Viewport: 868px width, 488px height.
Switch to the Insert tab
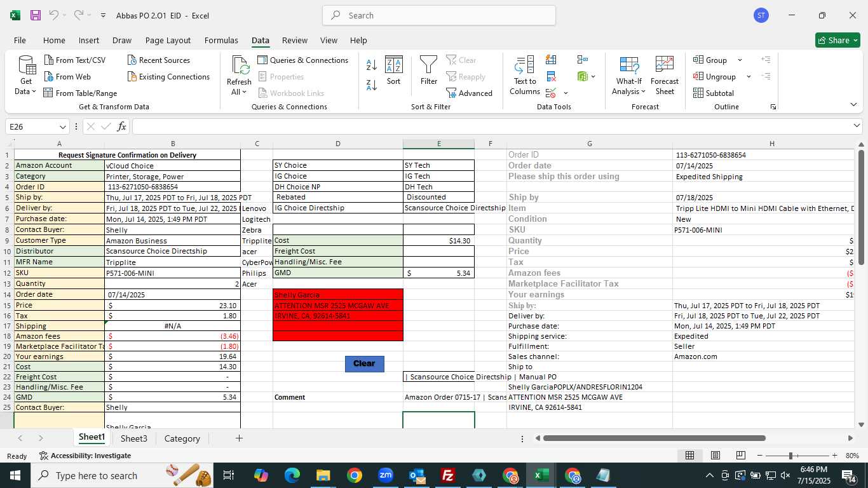coord(89,40)
